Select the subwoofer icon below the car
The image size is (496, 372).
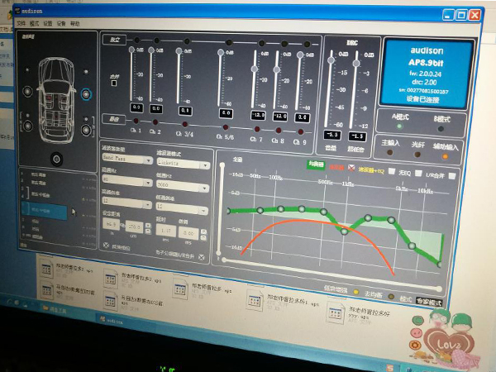point(56,159)
